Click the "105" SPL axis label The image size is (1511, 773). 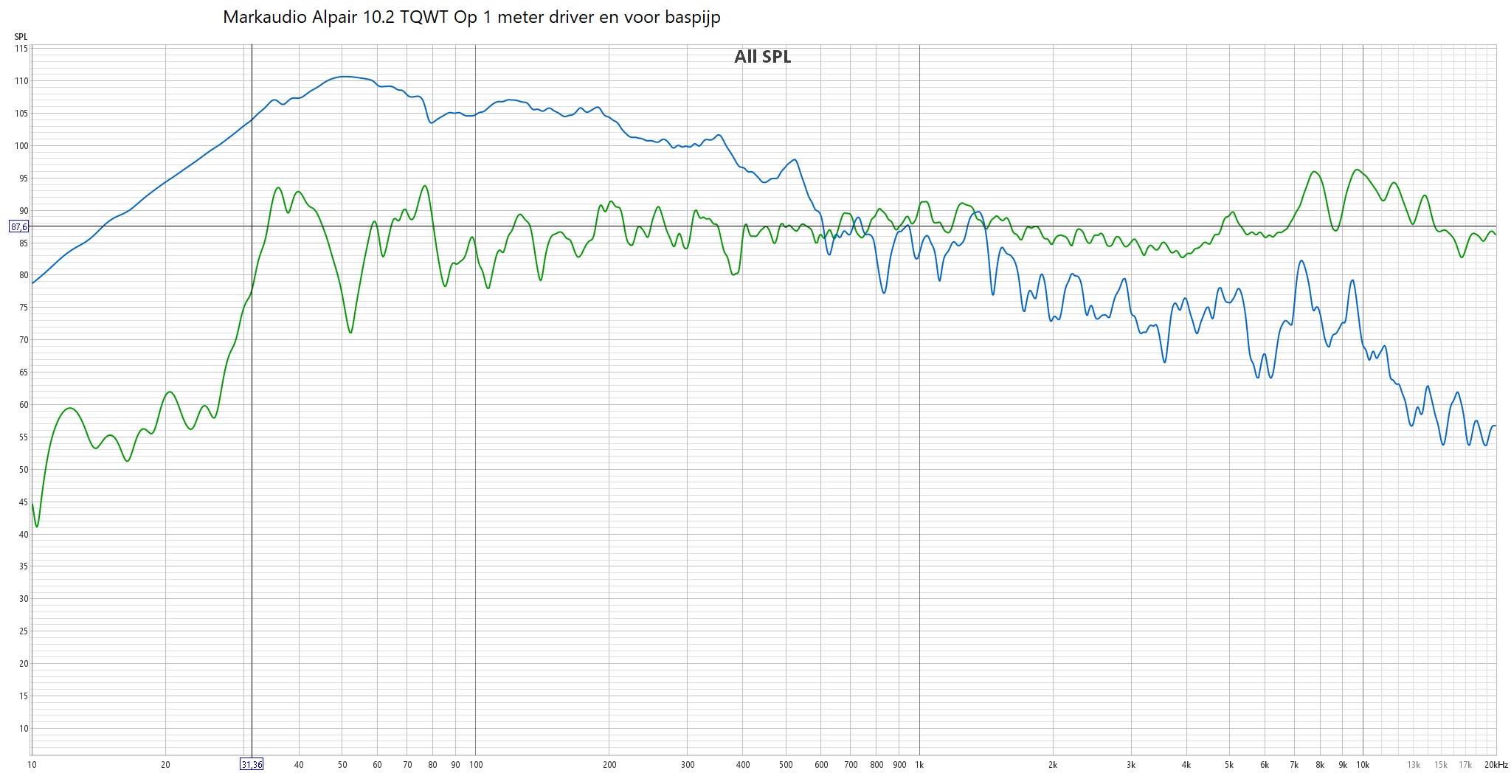(x=21, y=114)
